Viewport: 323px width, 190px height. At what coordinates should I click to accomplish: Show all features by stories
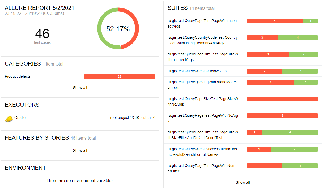coord(80,150)
